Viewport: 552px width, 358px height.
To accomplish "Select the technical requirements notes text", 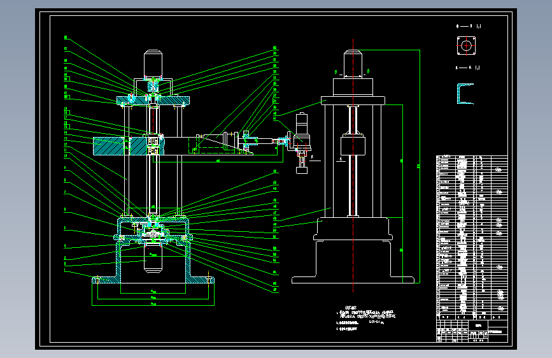I will pos(365,318).
